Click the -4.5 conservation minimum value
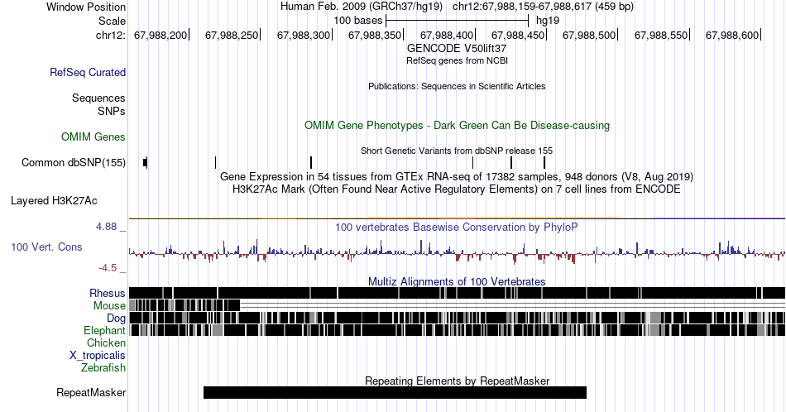The height and width of the screenshot is (412, 786). coord(108,268)
